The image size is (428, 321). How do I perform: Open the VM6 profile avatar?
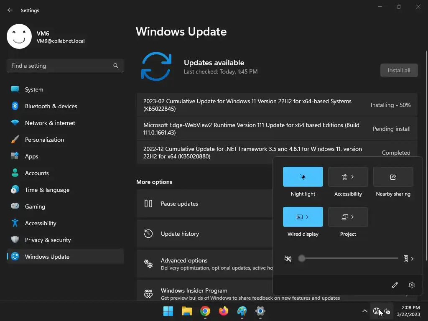pyautogui.click(x=19, y=36)
